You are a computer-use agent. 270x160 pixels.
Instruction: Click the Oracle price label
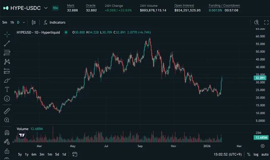coord(91,6)
